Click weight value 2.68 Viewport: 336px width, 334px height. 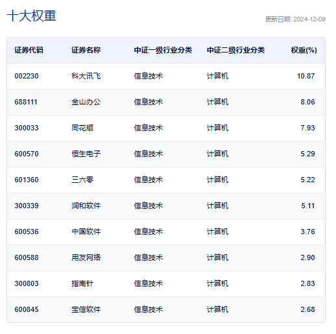click(x=307, y=309)
